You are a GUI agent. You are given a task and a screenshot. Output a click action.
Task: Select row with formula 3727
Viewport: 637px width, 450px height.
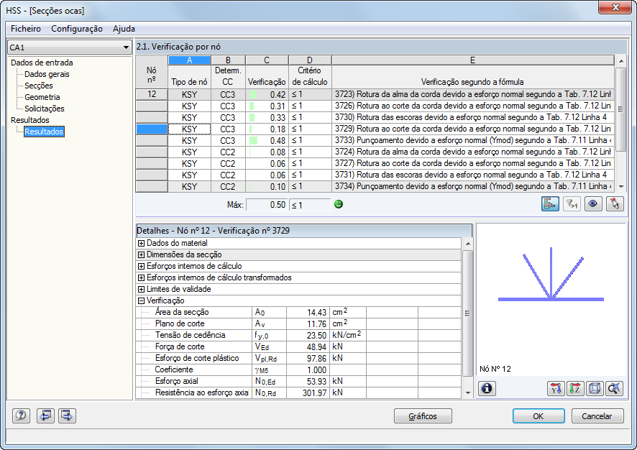[375, 163]
